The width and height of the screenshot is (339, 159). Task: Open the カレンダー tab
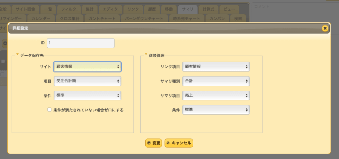[x=41, y=19]
